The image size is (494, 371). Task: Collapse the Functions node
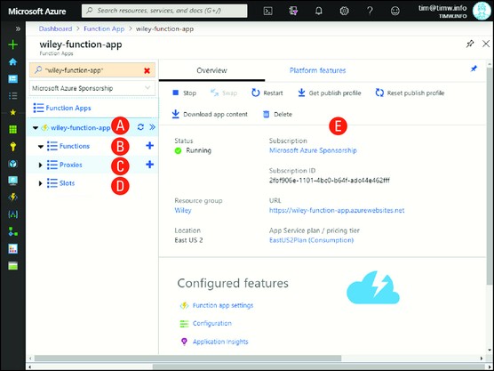point(40,147)
